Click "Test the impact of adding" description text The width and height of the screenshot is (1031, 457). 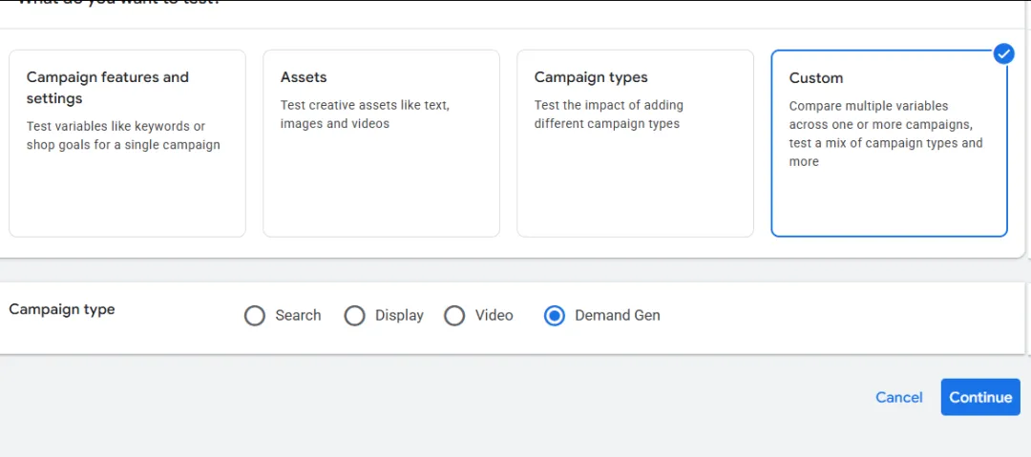(x=608, y=105)
